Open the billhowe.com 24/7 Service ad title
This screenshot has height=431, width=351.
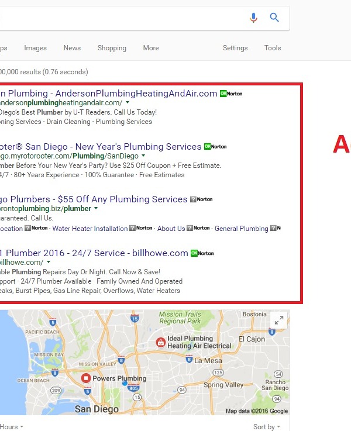(94, 253)
